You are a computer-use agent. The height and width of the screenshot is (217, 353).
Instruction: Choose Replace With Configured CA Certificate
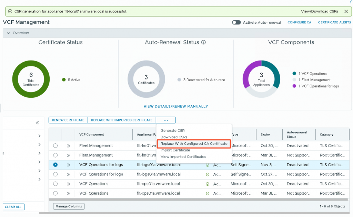194,143
